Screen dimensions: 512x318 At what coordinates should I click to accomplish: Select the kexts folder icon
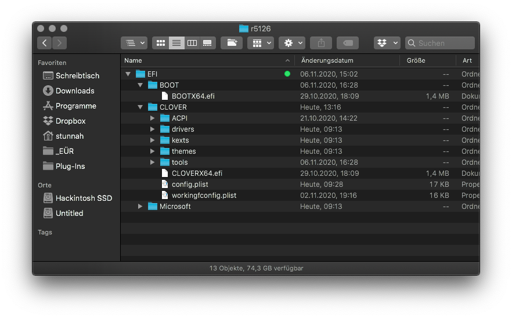click(x=165, y=140)
